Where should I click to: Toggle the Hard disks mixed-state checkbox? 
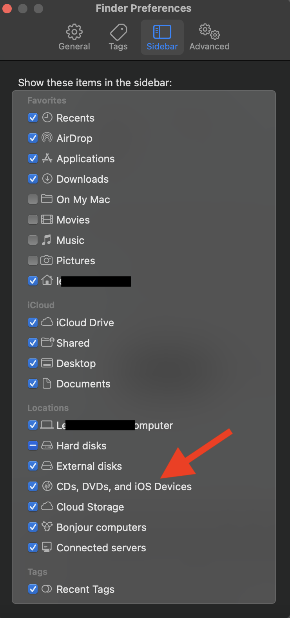click(x=33, y=445)
